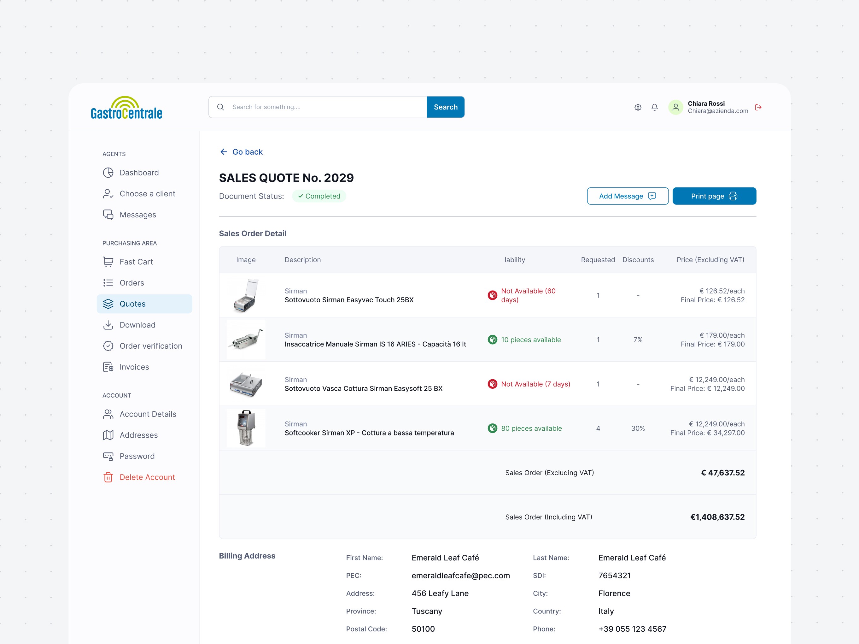Click the emeraldleafcafe@pec.com PEC value
859x644 pixels.
pos(461,576)
